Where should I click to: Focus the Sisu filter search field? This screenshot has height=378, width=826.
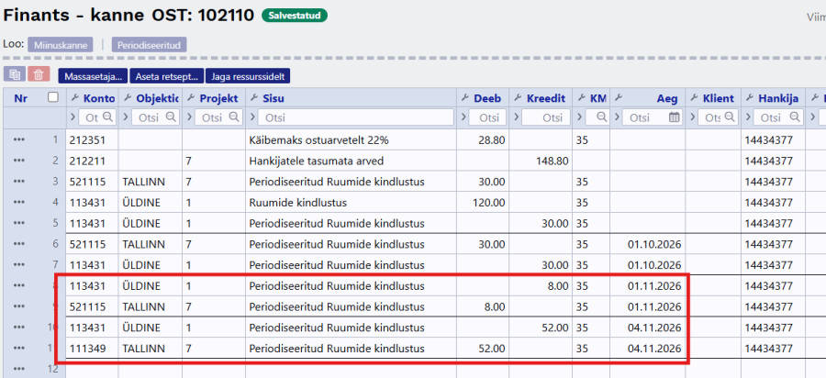356,117
